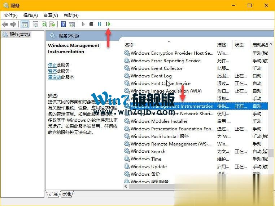Click the vertical scrollbar up arrow
Screen dimensions: 275x206
271,44
